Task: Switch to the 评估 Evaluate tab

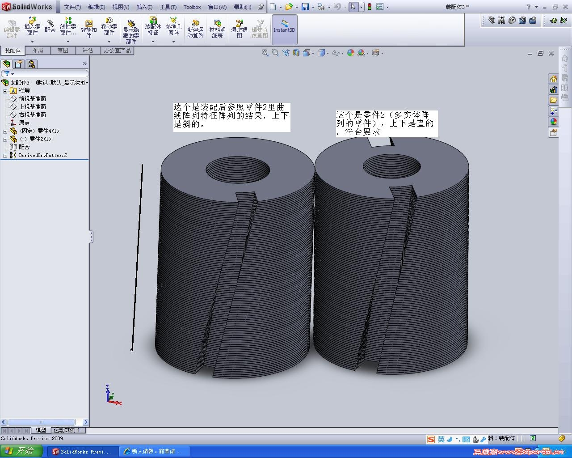Action: pyautogui.click(x=88, y=51)
